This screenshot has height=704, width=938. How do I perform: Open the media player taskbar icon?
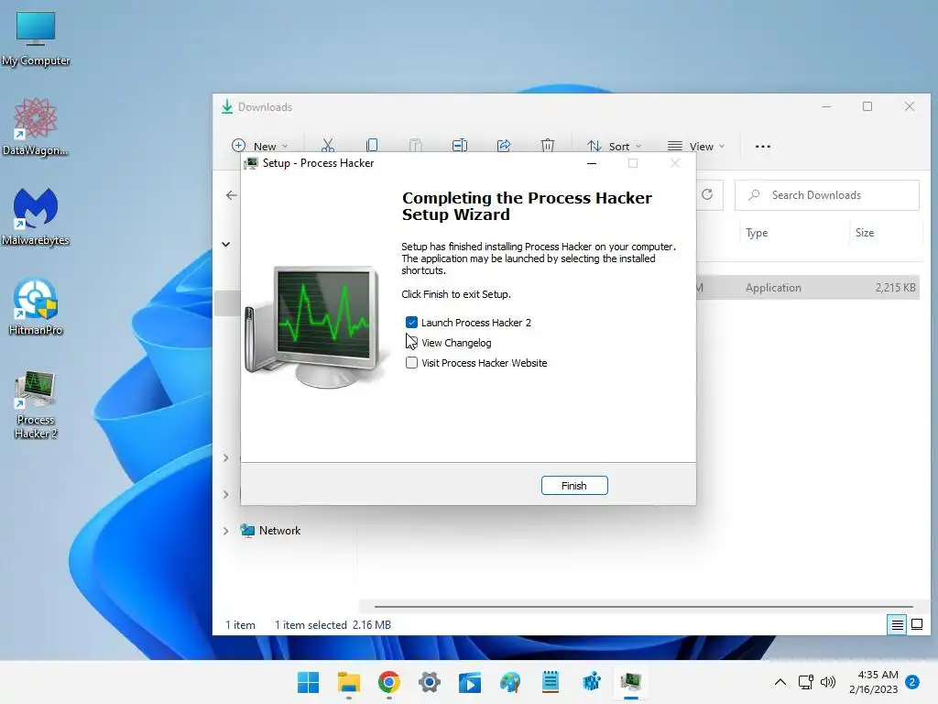click(470, 682)
